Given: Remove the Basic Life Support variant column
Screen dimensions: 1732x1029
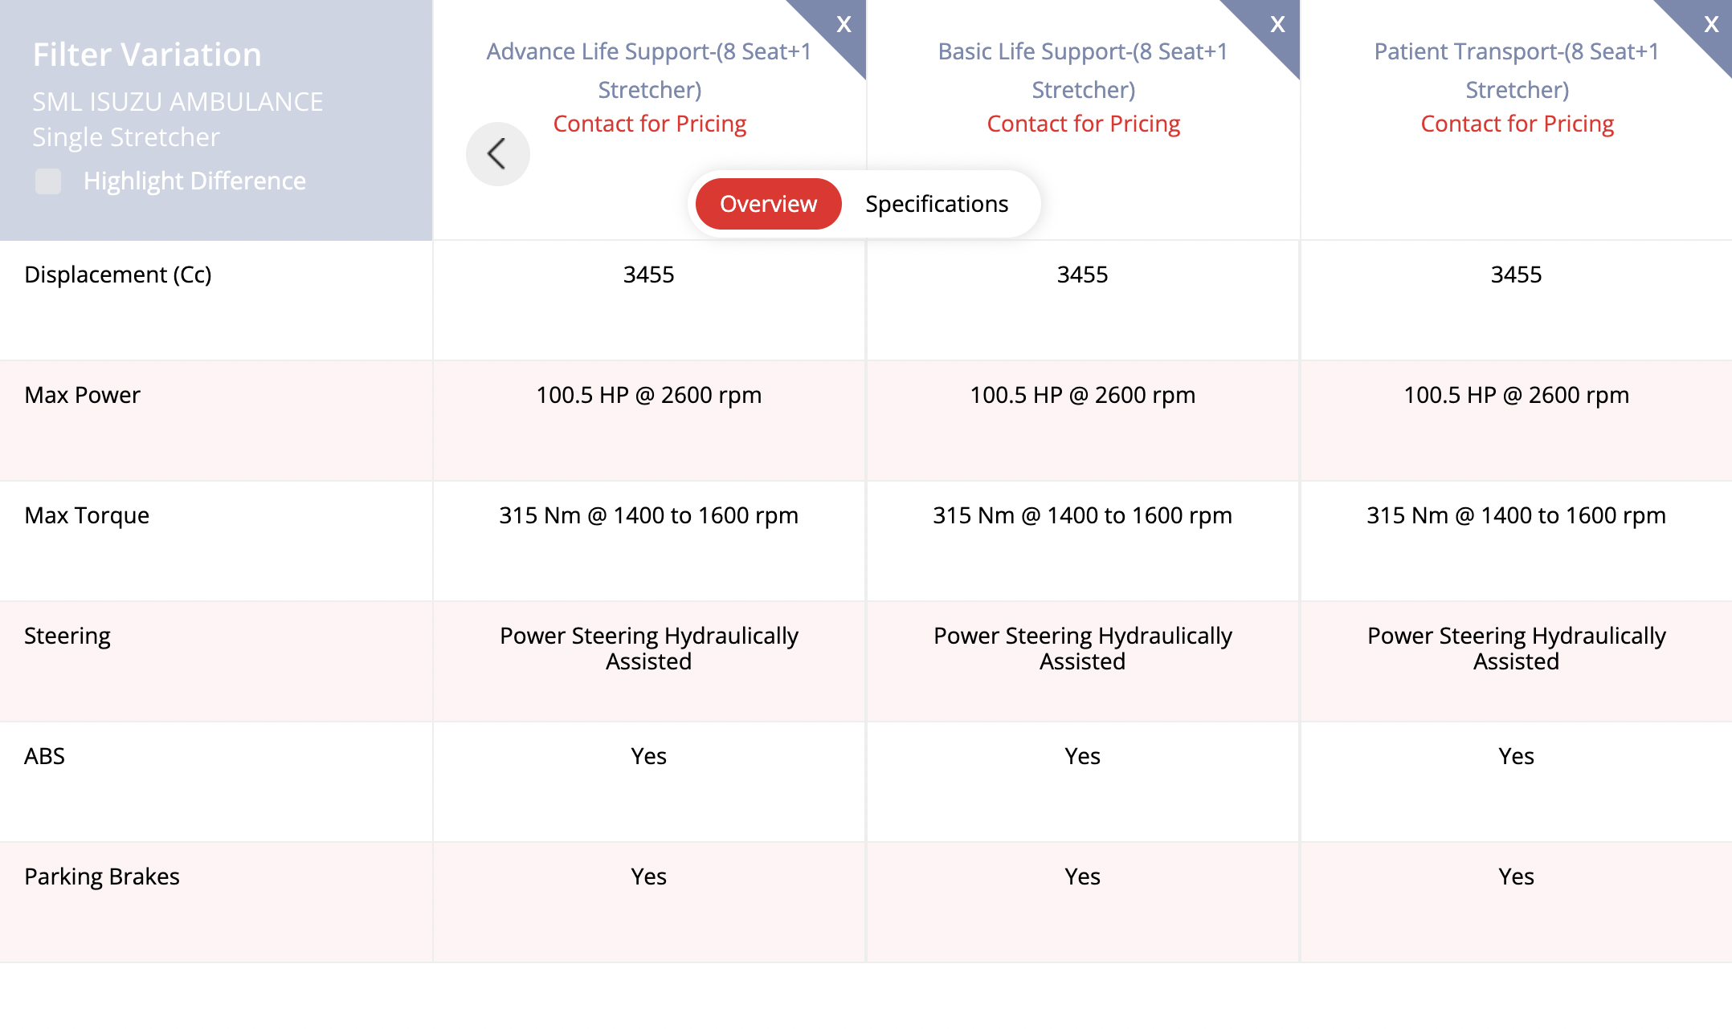Looking at the screenshot, I should 1277,24.
